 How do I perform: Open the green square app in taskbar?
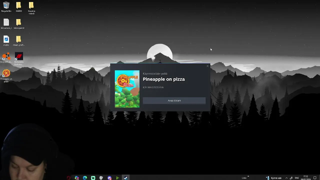click(93, 178)
